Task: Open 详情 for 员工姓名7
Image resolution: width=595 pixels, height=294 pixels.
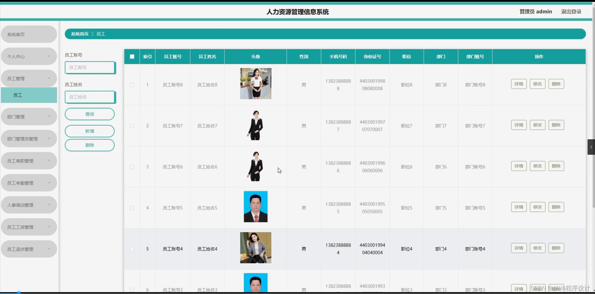Action: (x=519, y=125)
